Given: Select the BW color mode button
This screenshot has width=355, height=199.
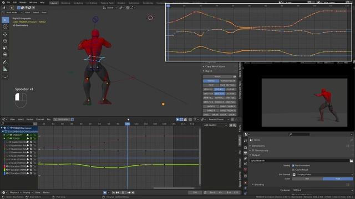Looking at the screenshot, I should (307, 179).
